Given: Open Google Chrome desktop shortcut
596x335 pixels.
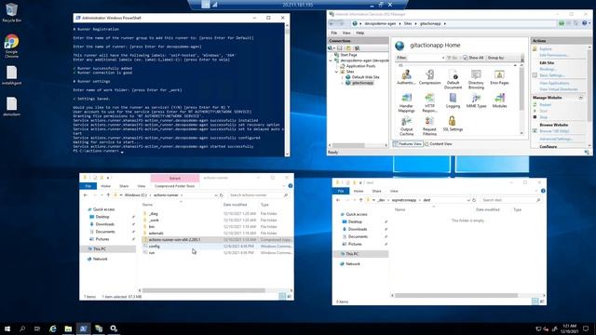Looking at the screenshot, I should coord(11,46).
